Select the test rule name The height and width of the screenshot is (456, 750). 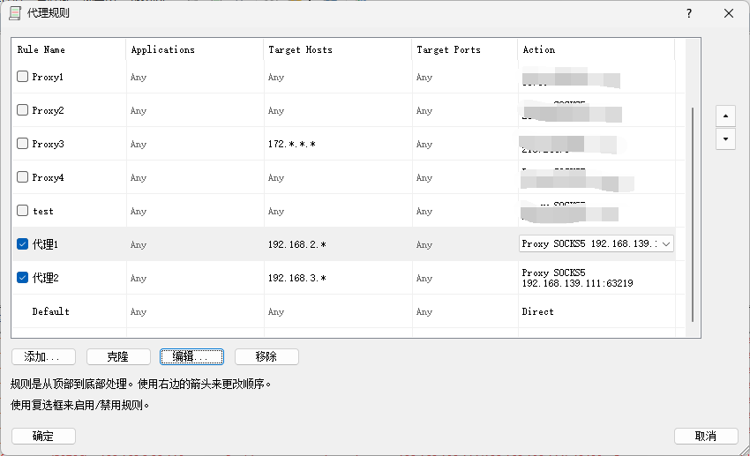click(43, 211)
